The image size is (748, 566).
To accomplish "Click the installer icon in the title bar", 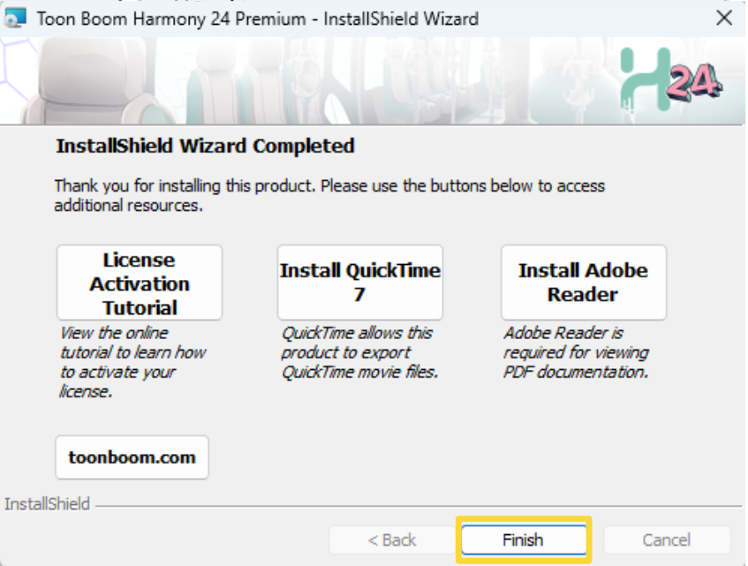I will 17,18.
